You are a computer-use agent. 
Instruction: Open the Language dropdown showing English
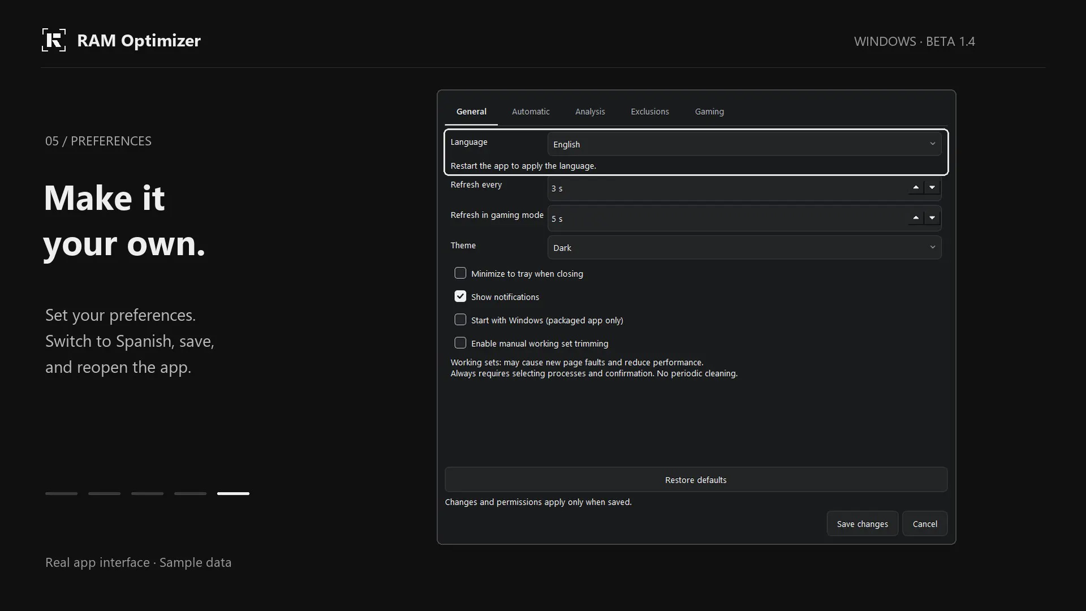tap(744, 144)
